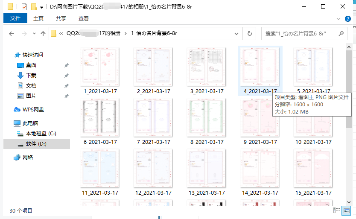
Task: Click the vertical scrollbar up arrow
Action: click(x=349, y=47)
